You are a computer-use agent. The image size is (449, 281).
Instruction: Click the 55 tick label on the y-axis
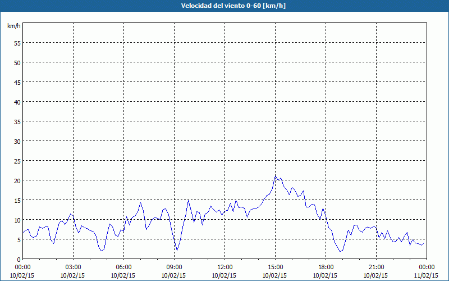[x=17, y=43]
